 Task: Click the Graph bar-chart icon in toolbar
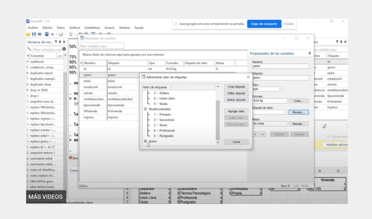(x=61, y=34)
